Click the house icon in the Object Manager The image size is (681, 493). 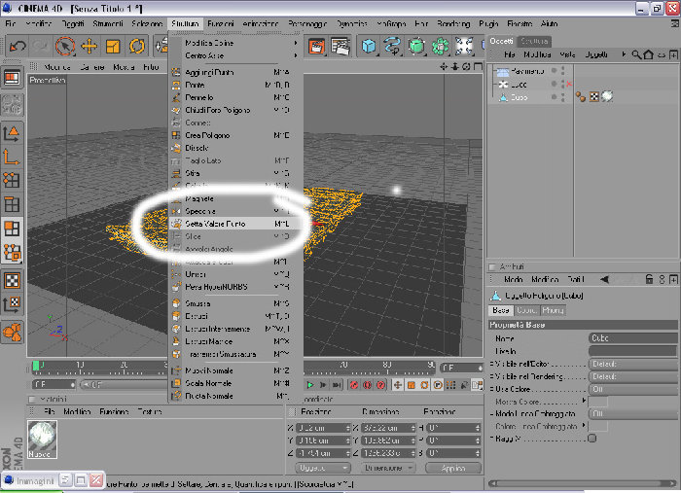[649, 54]
